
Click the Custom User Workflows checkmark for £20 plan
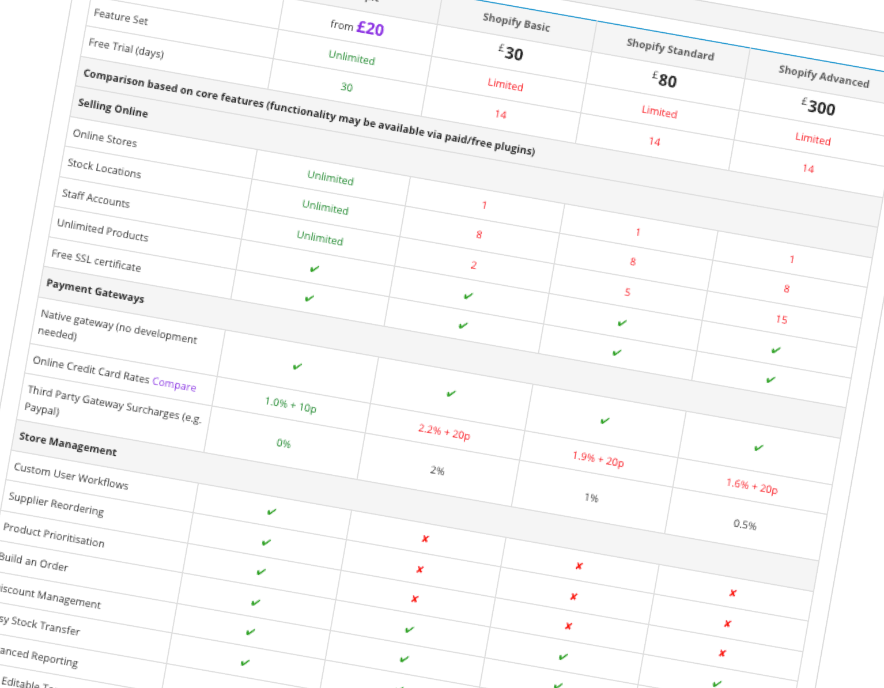pos(272,512)
